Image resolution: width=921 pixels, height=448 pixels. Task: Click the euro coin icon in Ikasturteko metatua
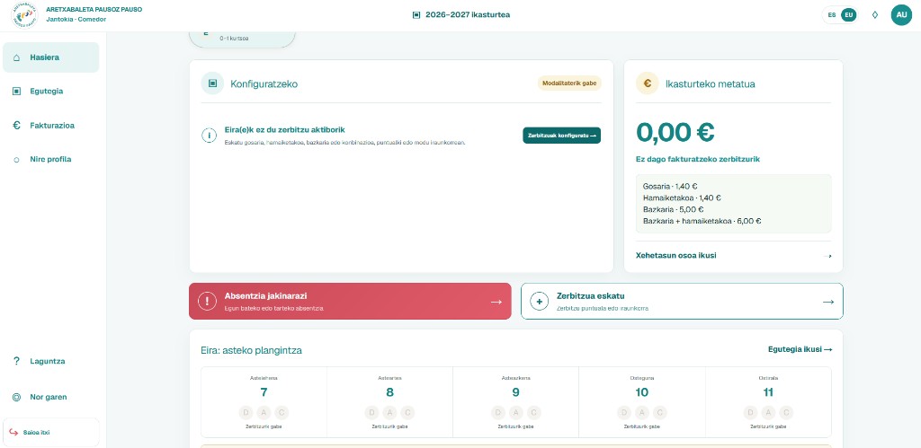[x=648, y=83]
